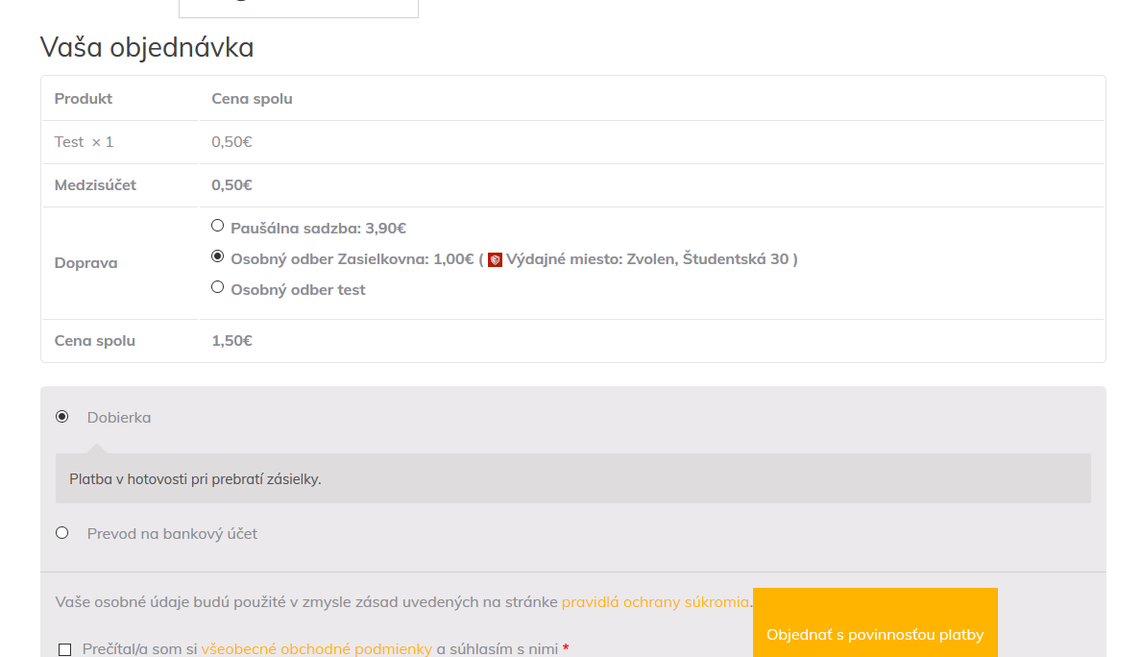Viewport: 1142px width, 657px height.
Task: Click the Zasielkovna pickup point icon
Action: 495,259
